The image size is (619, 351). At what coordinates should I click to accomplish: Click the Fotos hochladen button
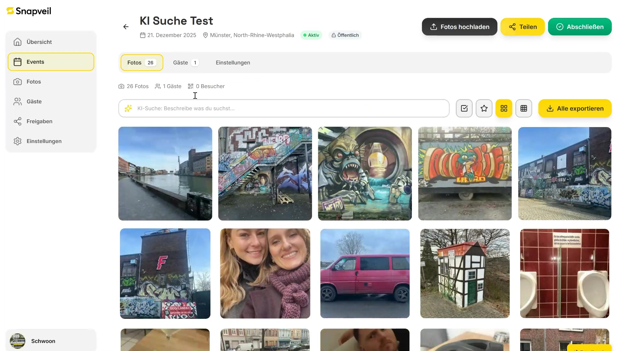coord(459,27)
